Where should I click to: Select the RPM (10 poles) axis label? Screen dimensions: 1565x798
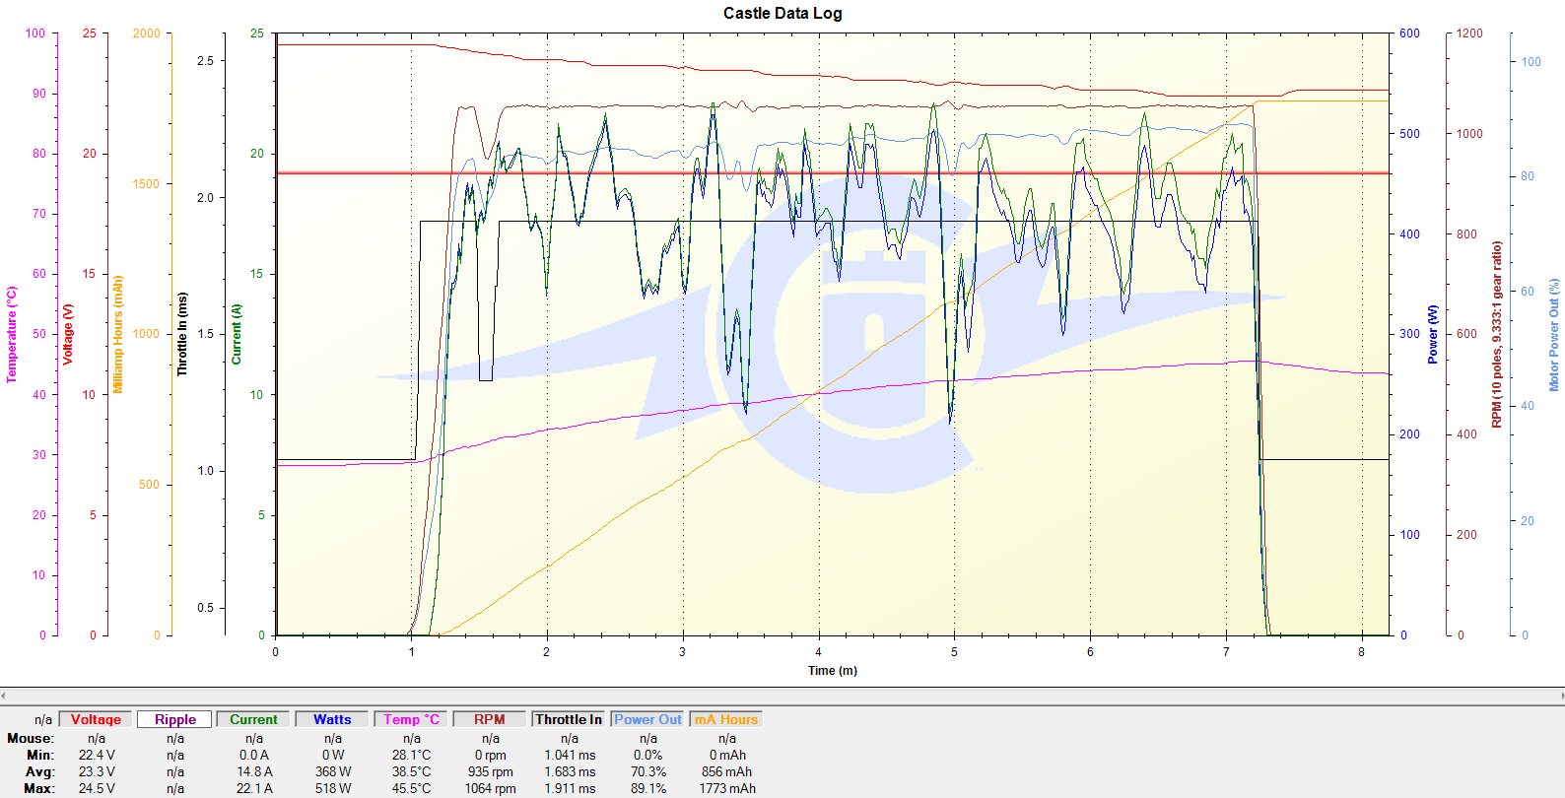click(1496, 335)
